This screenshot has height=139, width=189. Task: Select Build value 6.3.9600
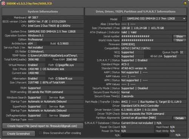pos(63,44)
